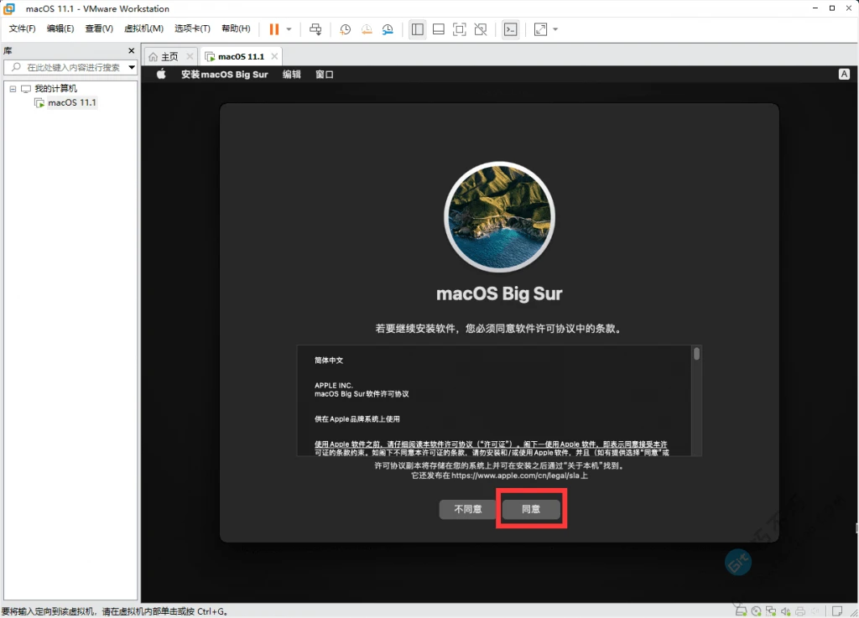Switch to the macOS 11.1 tab
This screenshot has height=618, width=859.
click(241, 56)
